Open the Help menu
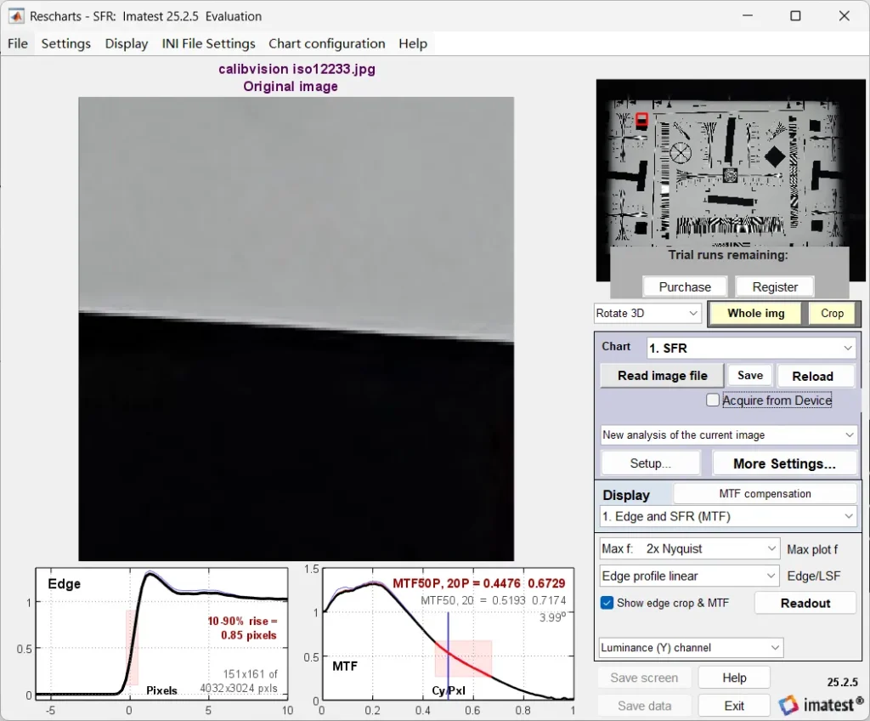The width and height of the screenshot is (870, 721). (x=413, y=43)
